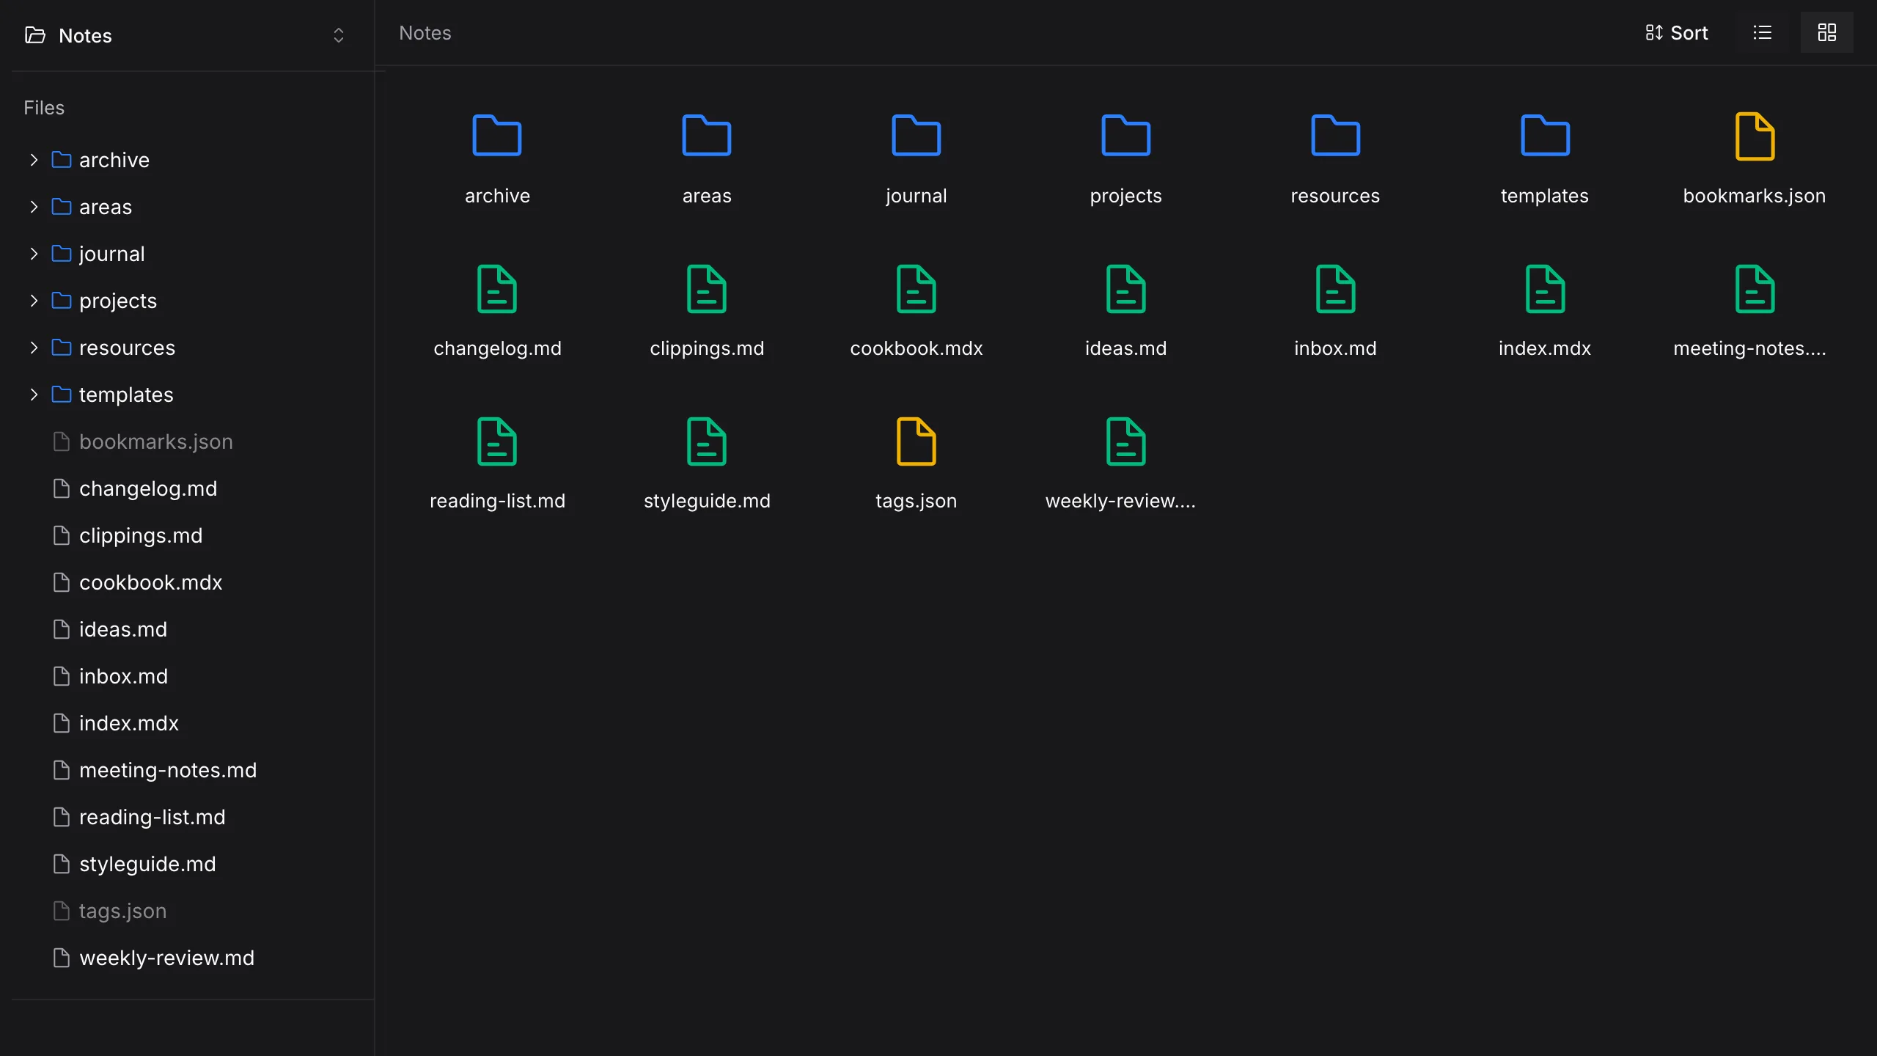Open the resources folder icon in grid

pyautogui.click(x=1336, y=136)
